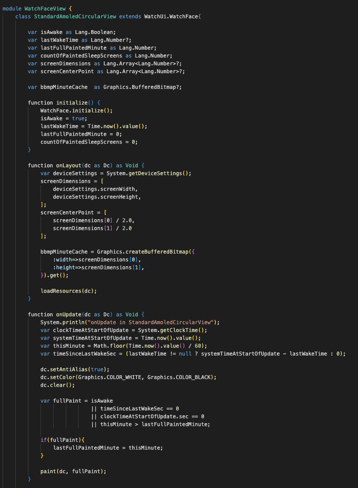Screen dimensions: 358x488
Task: Click the '|| clockTimeAtStartOfUpdate.sec == 0' condition
Action: pos(147,417)
